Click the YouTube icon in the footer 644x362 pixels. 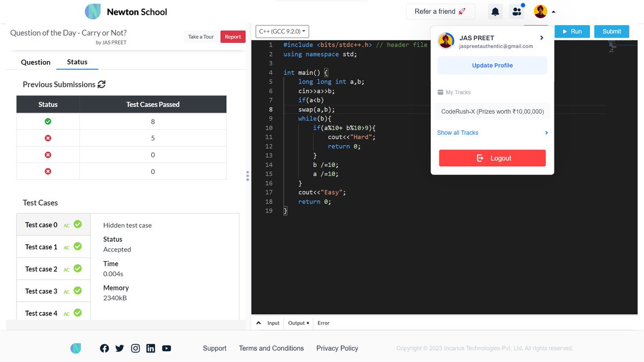pyautogui.click(x=166, y=348)
